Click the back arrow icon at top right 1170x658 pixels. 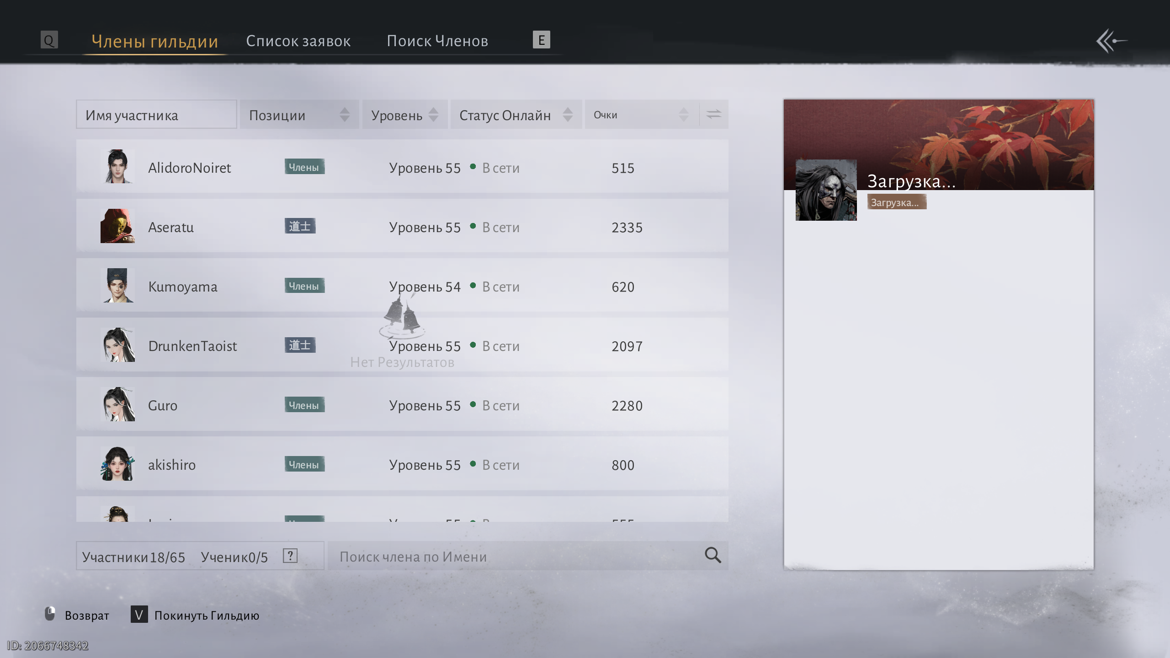point(1111,41)
